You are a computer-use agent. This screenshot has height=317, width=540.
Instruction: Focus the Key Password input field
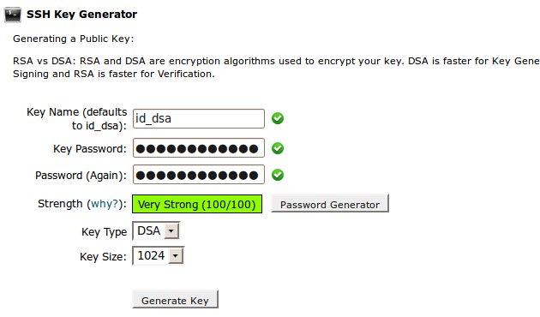(199, 148)
